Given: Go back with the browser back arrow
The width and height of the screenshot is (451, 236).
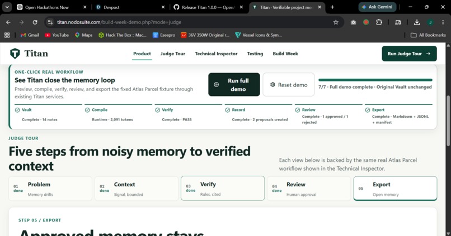Looking at the screenshot, I should click(8, 22).
